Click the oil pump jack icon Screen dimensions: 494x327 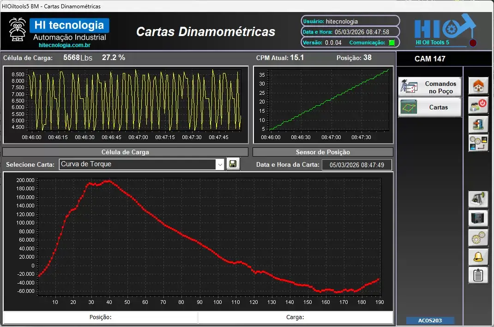pos(478,200)
